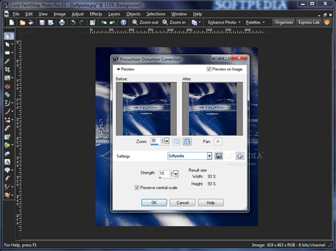Viewport: 336px width, 251px height.
Task: Click the Image Information icon
Action: [x=124, y=22]
